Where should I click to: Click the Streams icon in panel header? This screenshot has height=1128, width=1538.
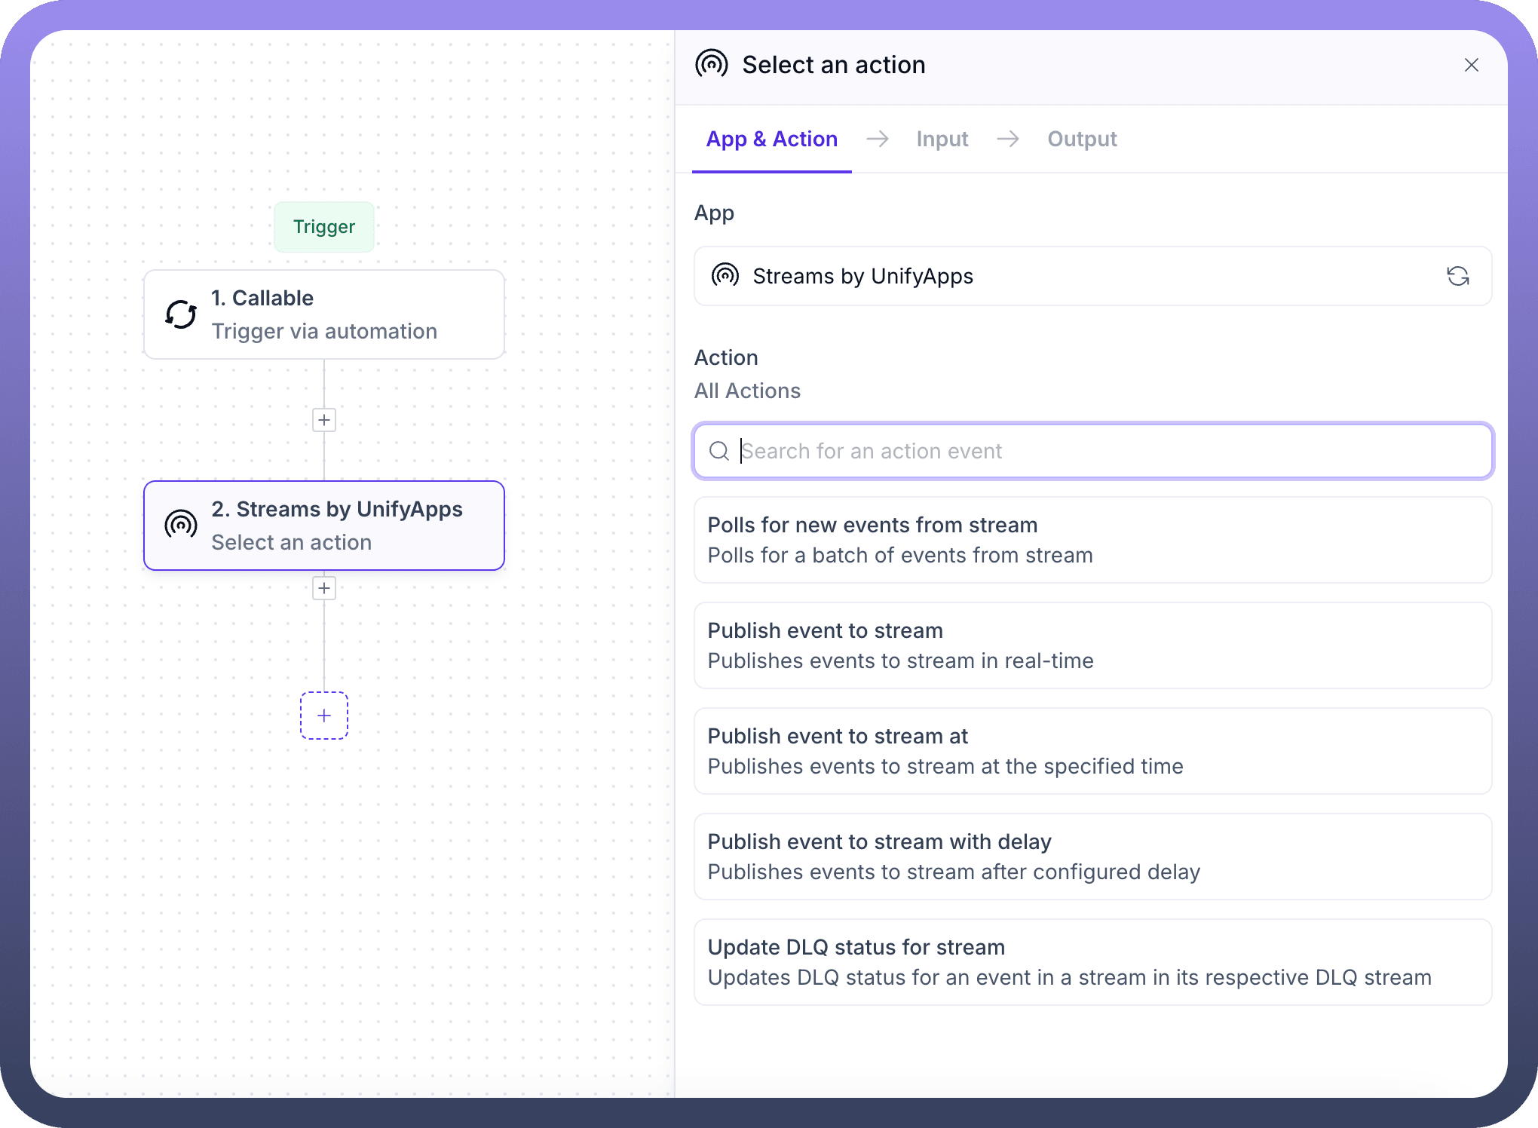point(711,65)
